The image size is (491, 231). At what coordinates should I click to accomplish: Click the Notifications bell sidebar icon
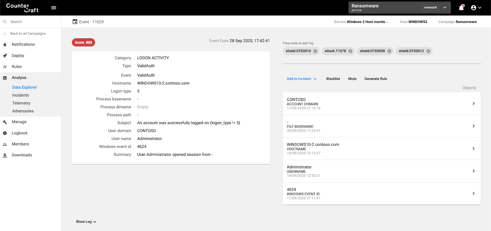[x=5, y=44]
